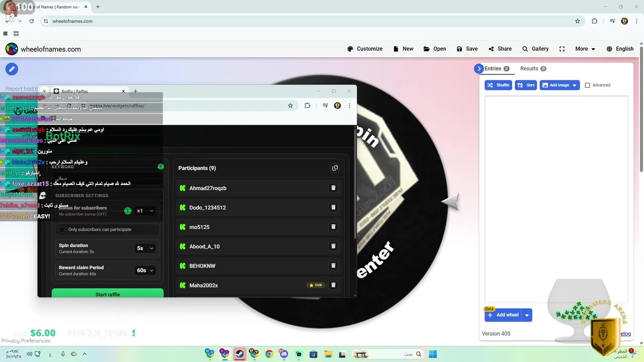Open tab search in BotRix window
This screenshot has width=644, height=362.
(44, 92)
